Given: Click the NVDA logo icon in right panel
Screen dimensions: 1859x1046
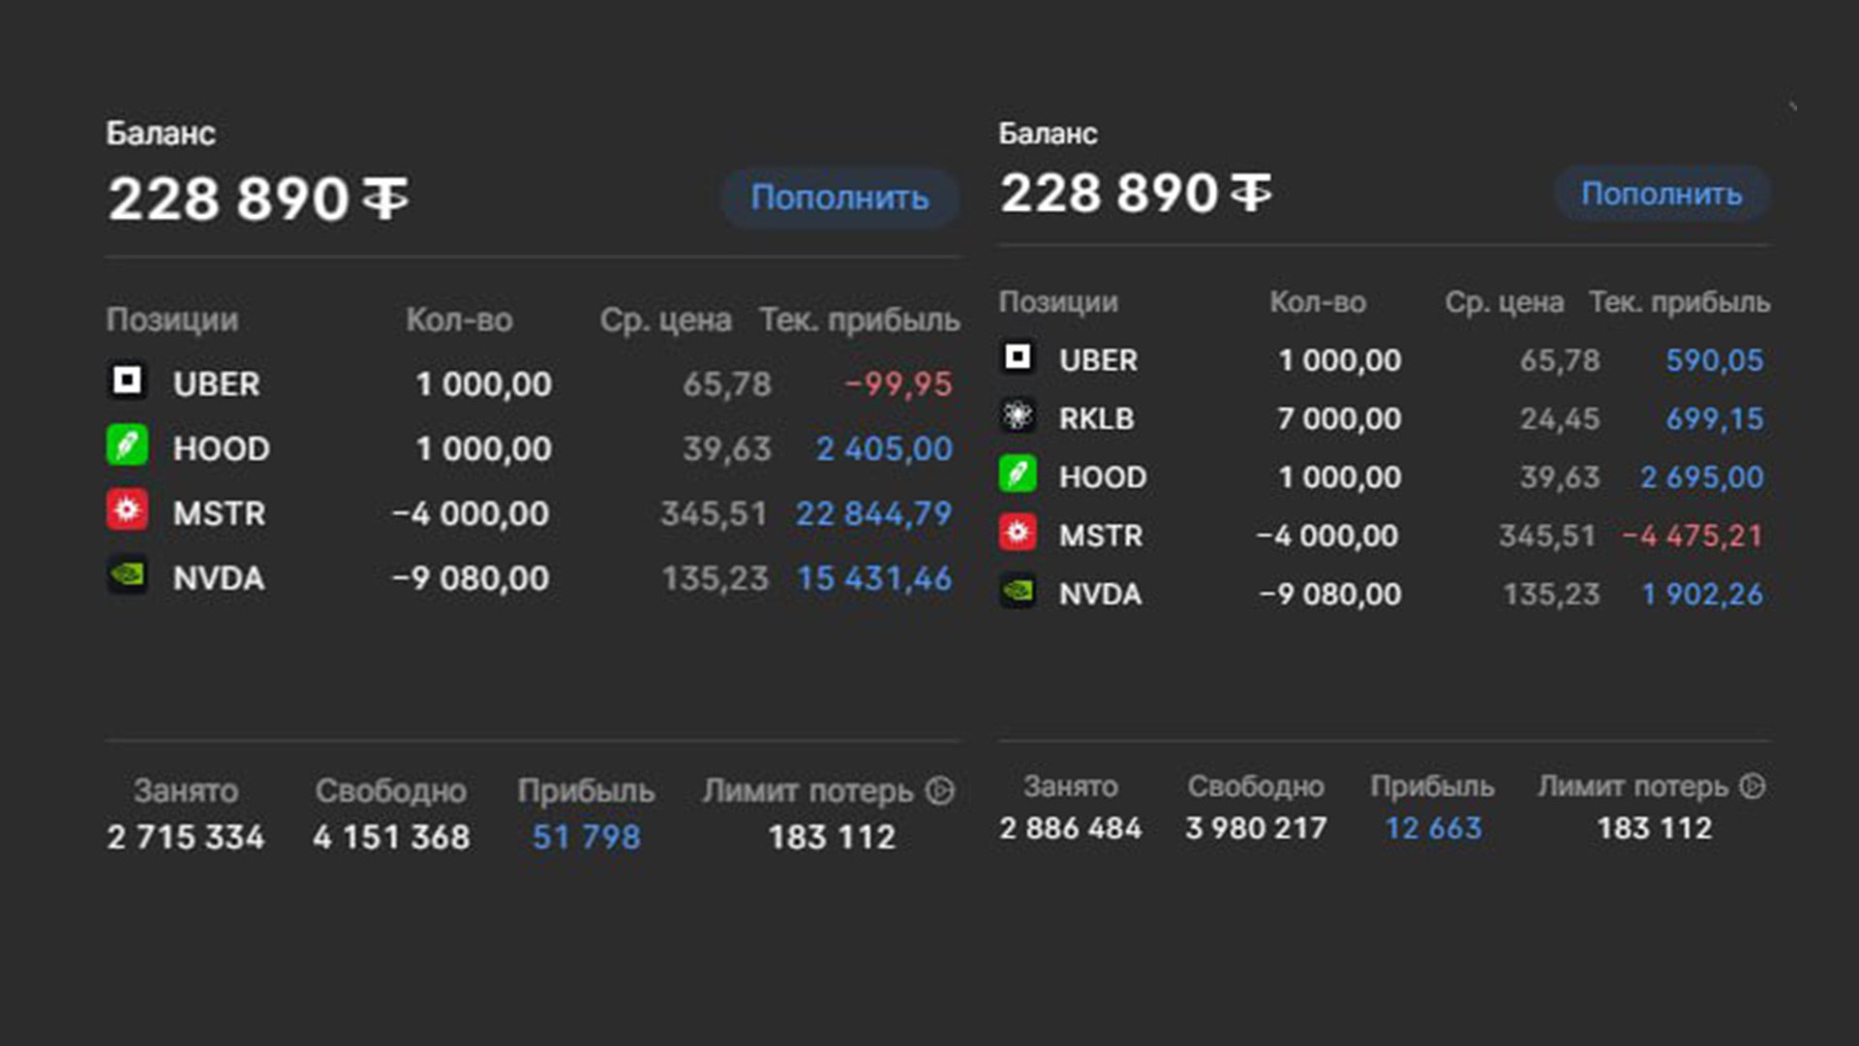Looking at the screenshot, I should pos(1018,591).
